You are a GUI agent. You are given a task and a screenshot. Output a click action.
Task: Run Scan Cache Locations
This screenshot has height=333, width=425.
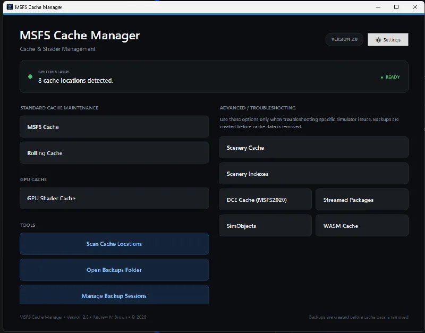click(114, 244)
